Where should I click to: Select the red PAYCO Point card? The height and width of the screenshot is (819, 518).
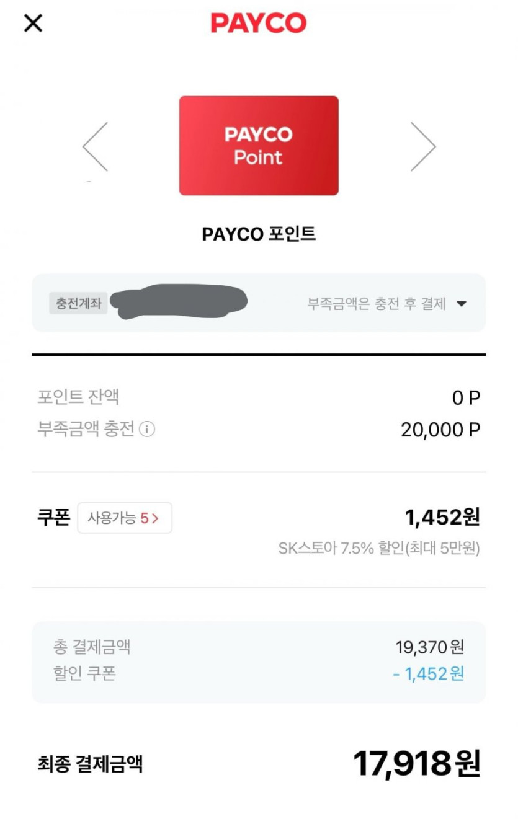point(259,146)
